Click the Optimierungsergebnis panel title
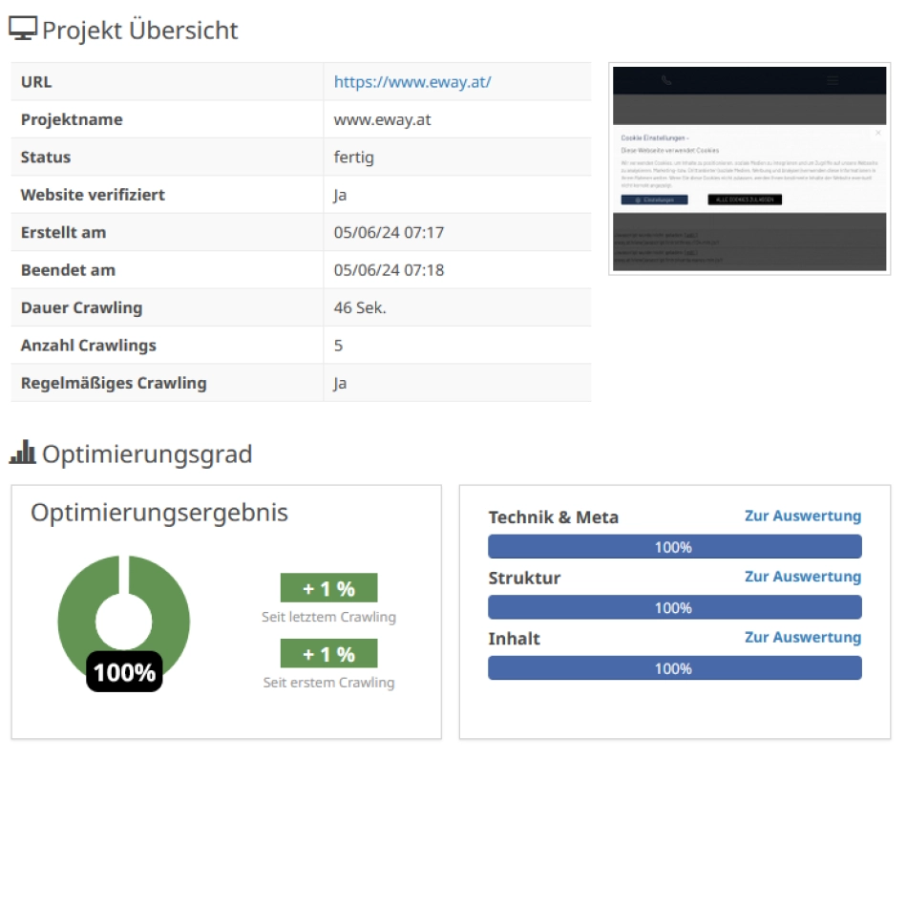This screenshot has height=907, width=907. [x=158, y=513]
